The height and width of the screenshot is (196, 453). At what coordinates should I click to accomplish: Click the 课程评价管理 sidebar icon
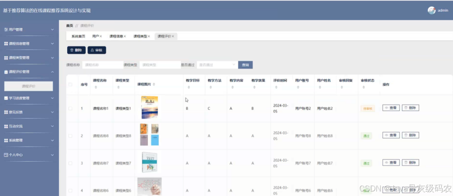click(x=6, y=72)
